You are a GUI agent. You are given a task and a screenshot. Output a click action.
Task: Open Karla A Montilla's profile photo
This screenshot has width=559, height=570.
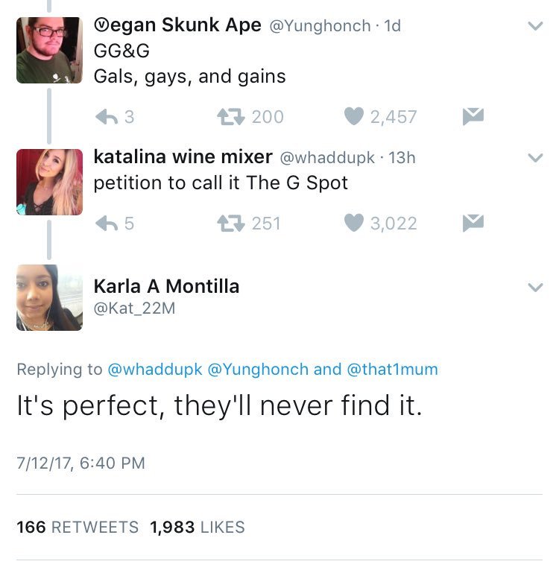click(49, 297)
